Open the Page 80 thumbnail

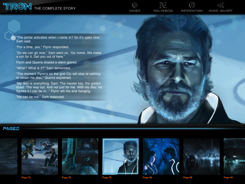pyautogui.click(x=161, y=156)
